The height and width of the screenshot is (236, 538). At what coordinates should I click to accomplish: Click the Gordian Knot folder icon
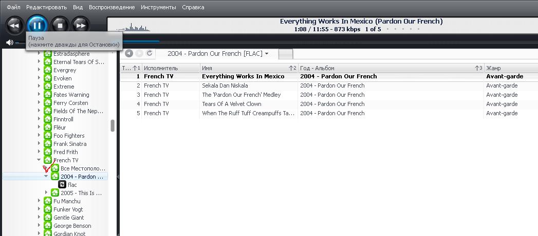[x=48, y=233]
